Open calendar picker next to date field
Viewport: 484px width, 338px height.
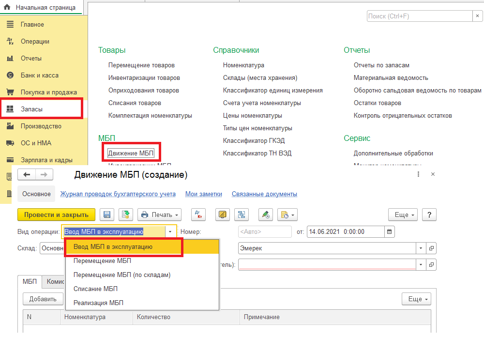pos(389,231)
